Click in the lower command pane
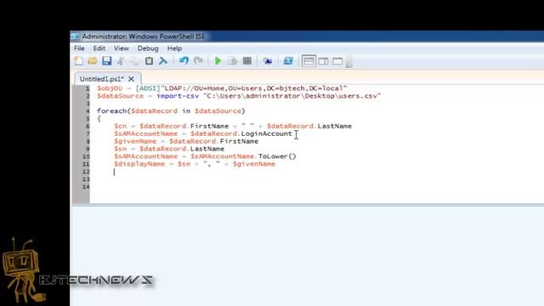The height and width of the screenshot is (306, 544). click(307, 256)
